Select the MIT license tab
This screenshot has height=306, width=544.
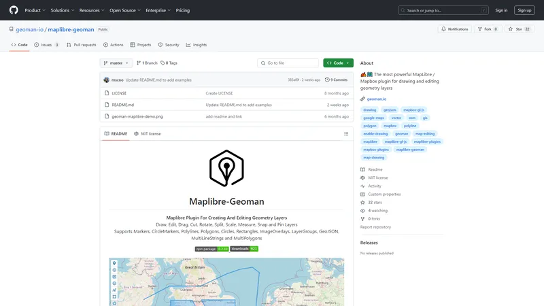(148, 134)
